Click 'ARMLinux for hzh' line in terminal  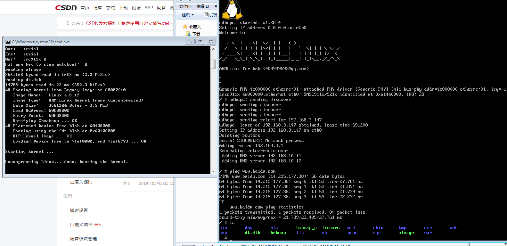264,69
